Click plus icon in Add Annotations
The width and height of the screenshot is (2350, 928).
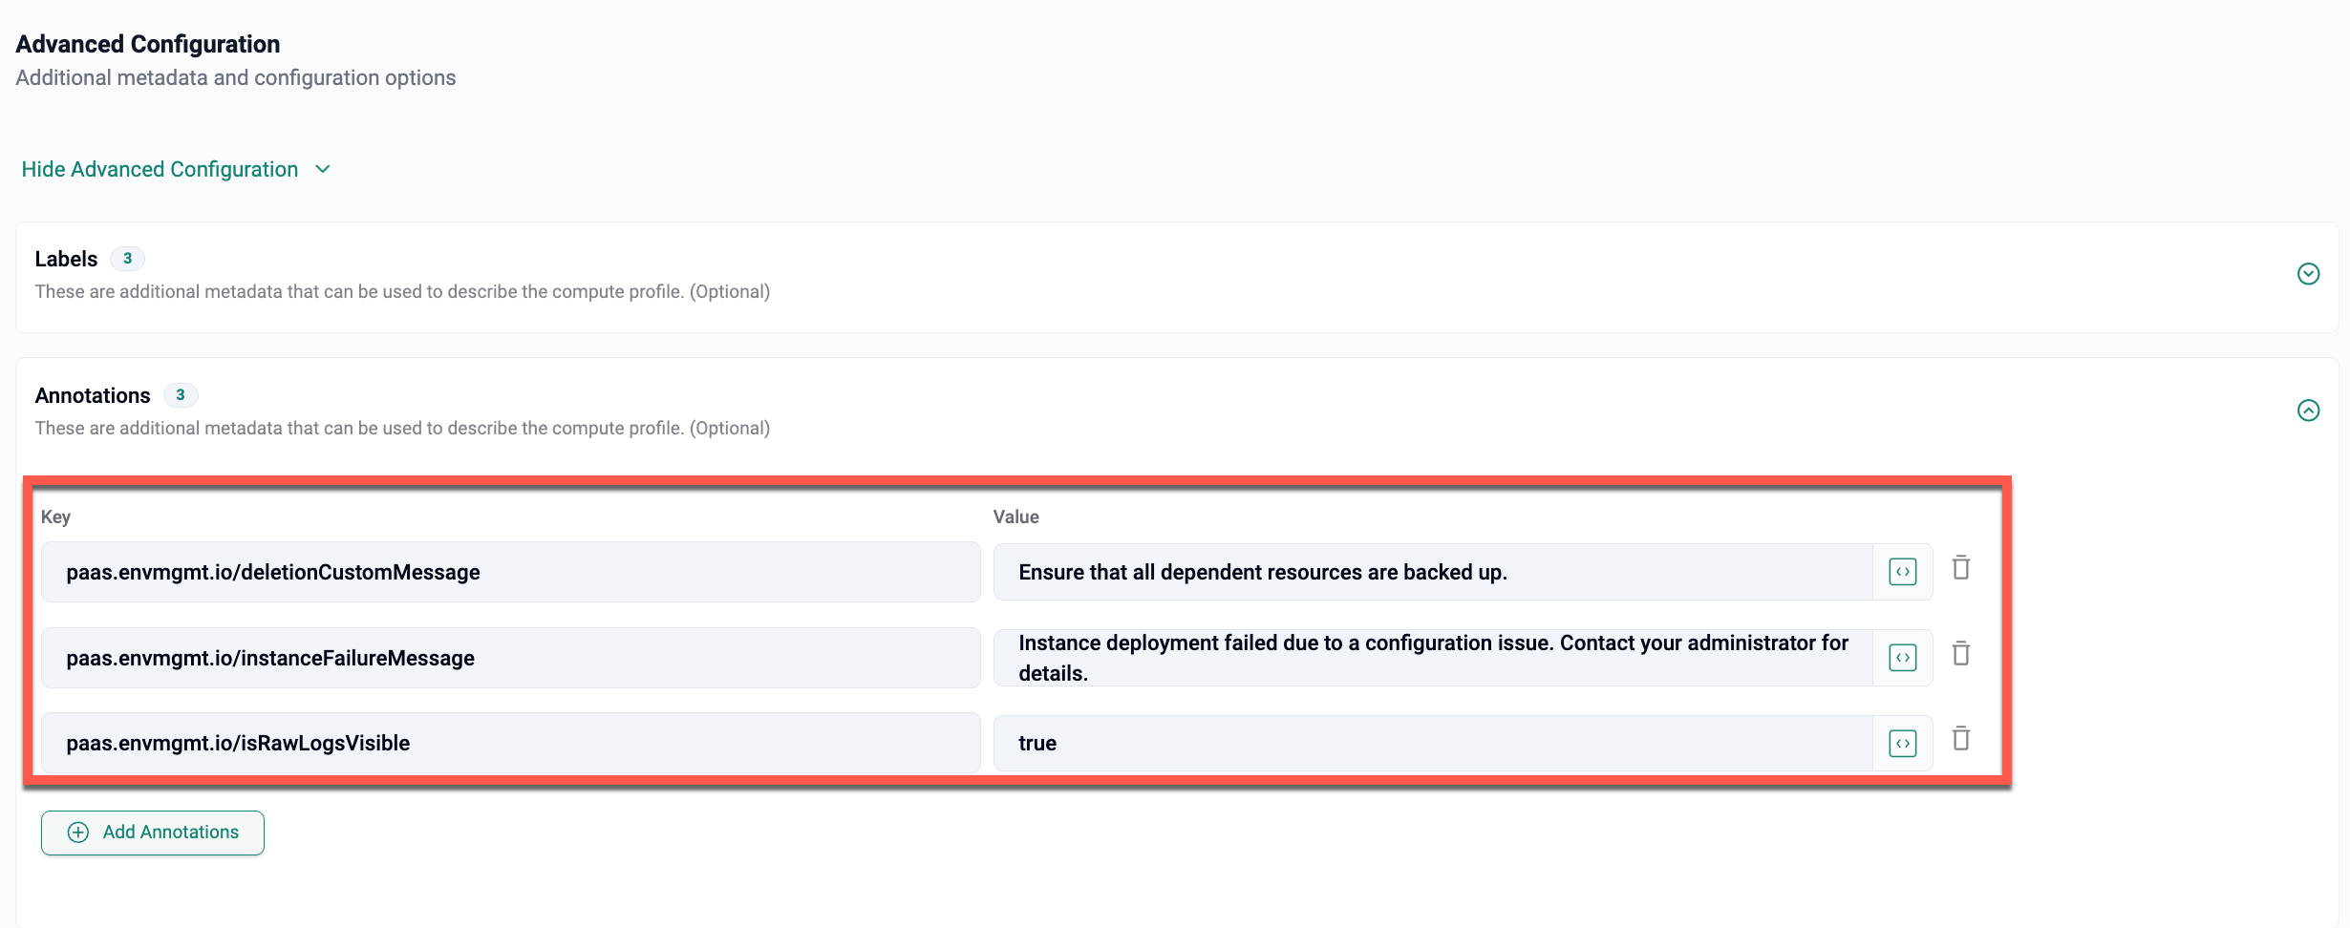[78, 833]
